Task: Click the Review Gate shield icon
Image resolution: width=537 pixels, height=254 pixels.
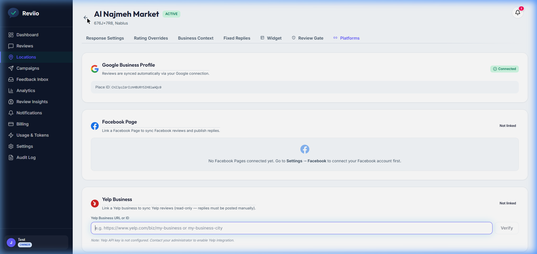Action: click(294, 38)
